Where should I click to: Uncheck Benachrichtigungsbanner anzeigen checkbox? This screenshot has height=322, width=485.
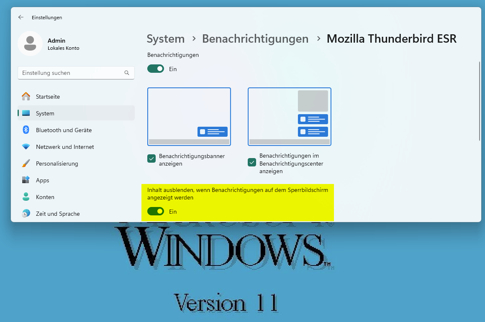[151, 159]
